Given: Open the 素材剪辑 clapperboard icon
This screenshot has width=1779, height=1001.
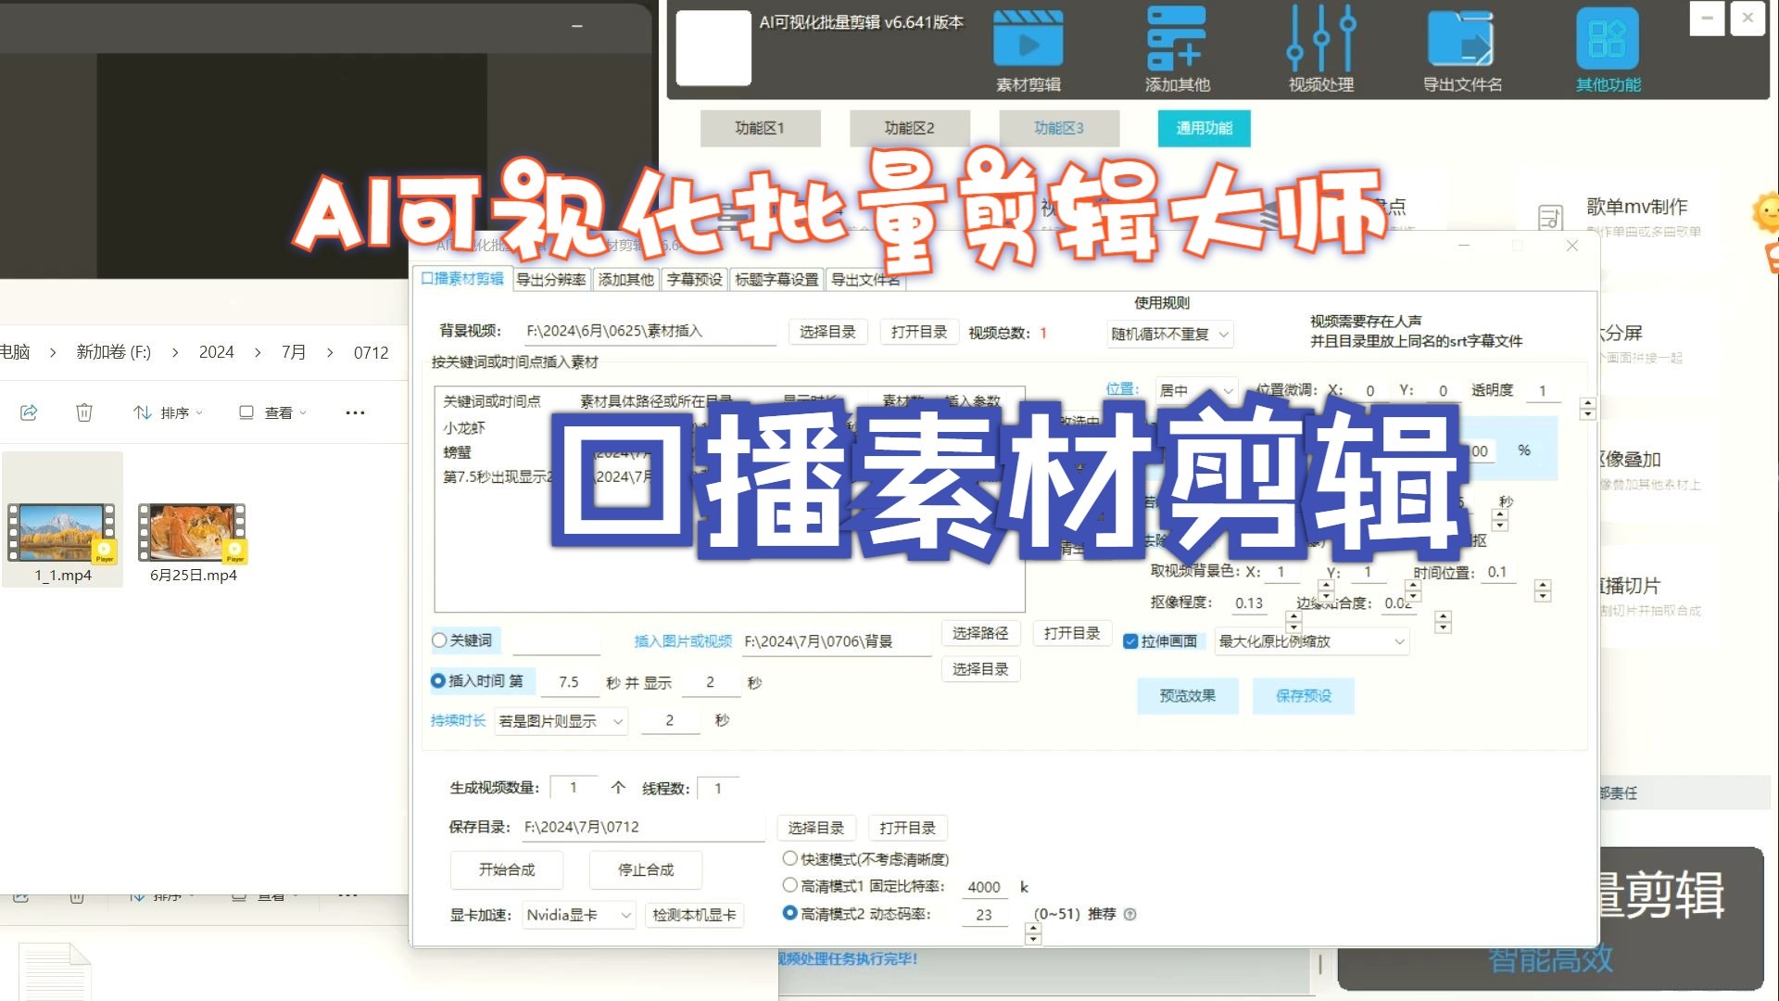Looking at the screenshot, I should (1028, 39).
